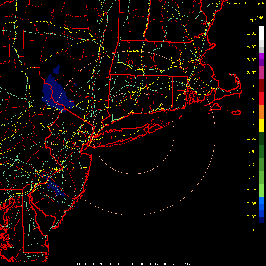Click the light green legend swatch at 0.10
This screenshot has height=266, width=266.
point(261,191)
